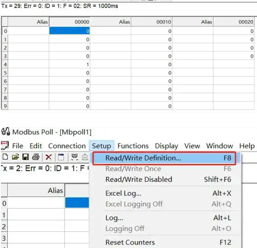Click the Print toolbar icon

tap(36, 157)
